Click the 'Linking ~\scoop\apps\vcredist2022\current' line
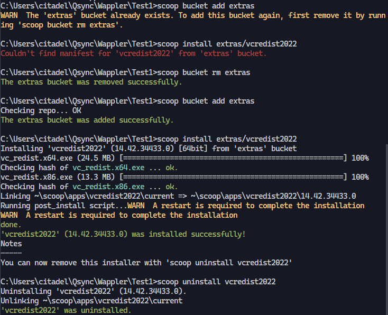Screen dimensions: 388x315 pyautogui.click(x=178, y=196)
